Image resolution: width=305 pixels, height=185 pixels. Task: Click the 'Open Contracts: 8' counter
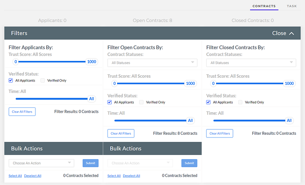(x=152, y=21)
